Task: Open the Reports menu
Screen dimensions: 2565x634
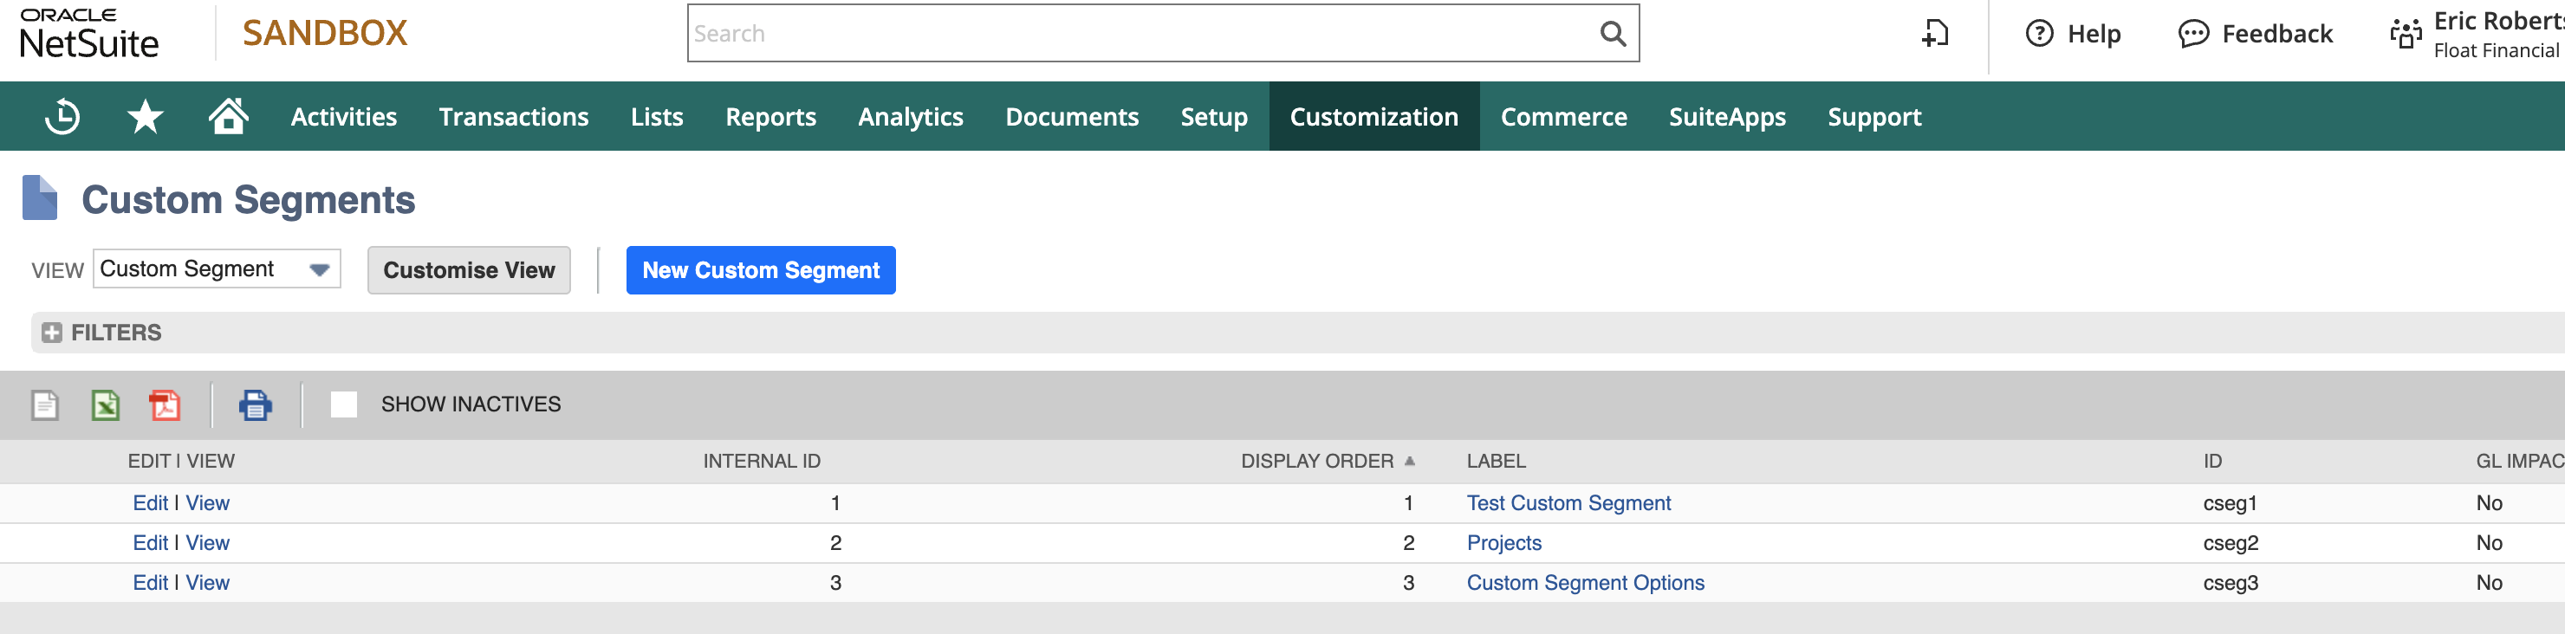Action: click(769, 116)
